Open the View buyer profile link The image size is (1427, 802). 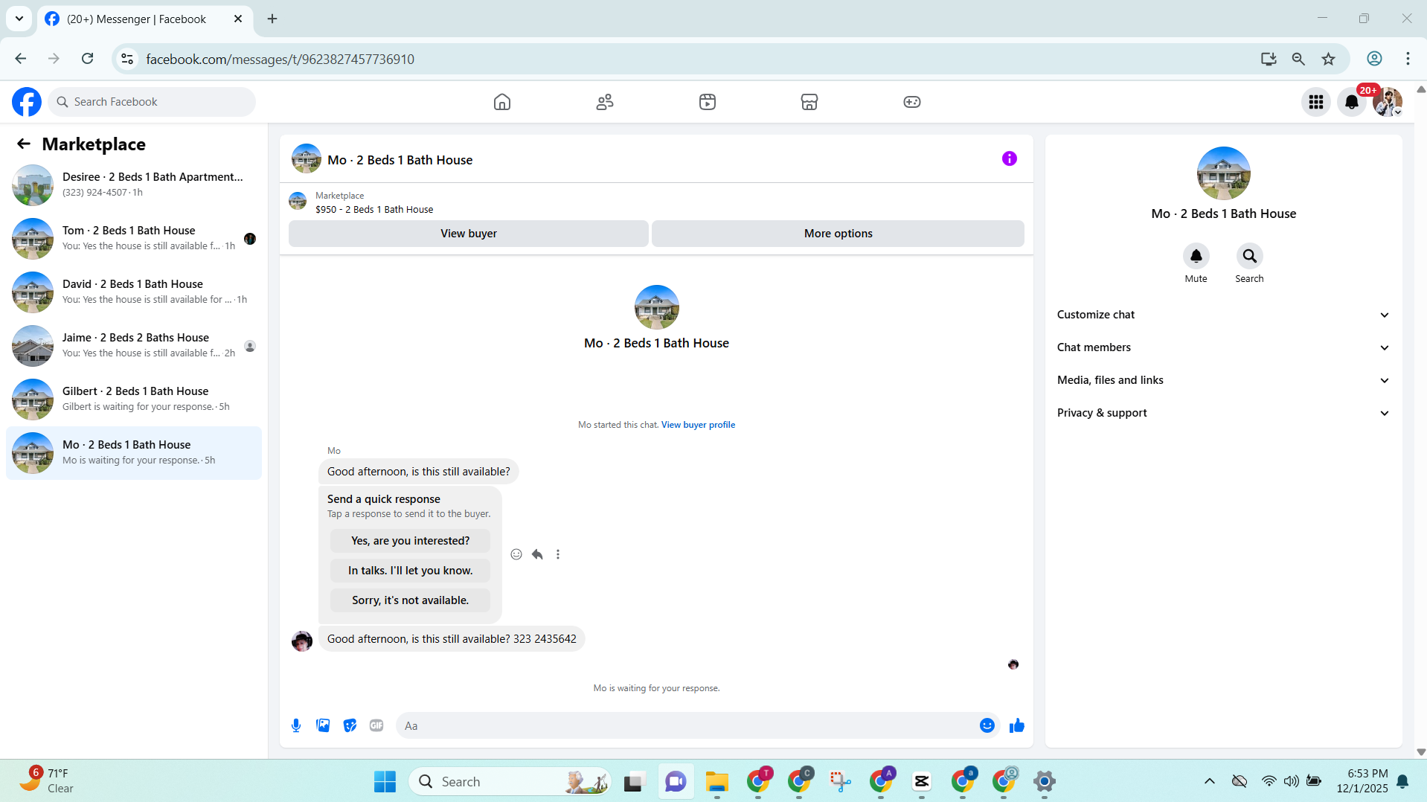pyautogui.click(x=698, y=425)
